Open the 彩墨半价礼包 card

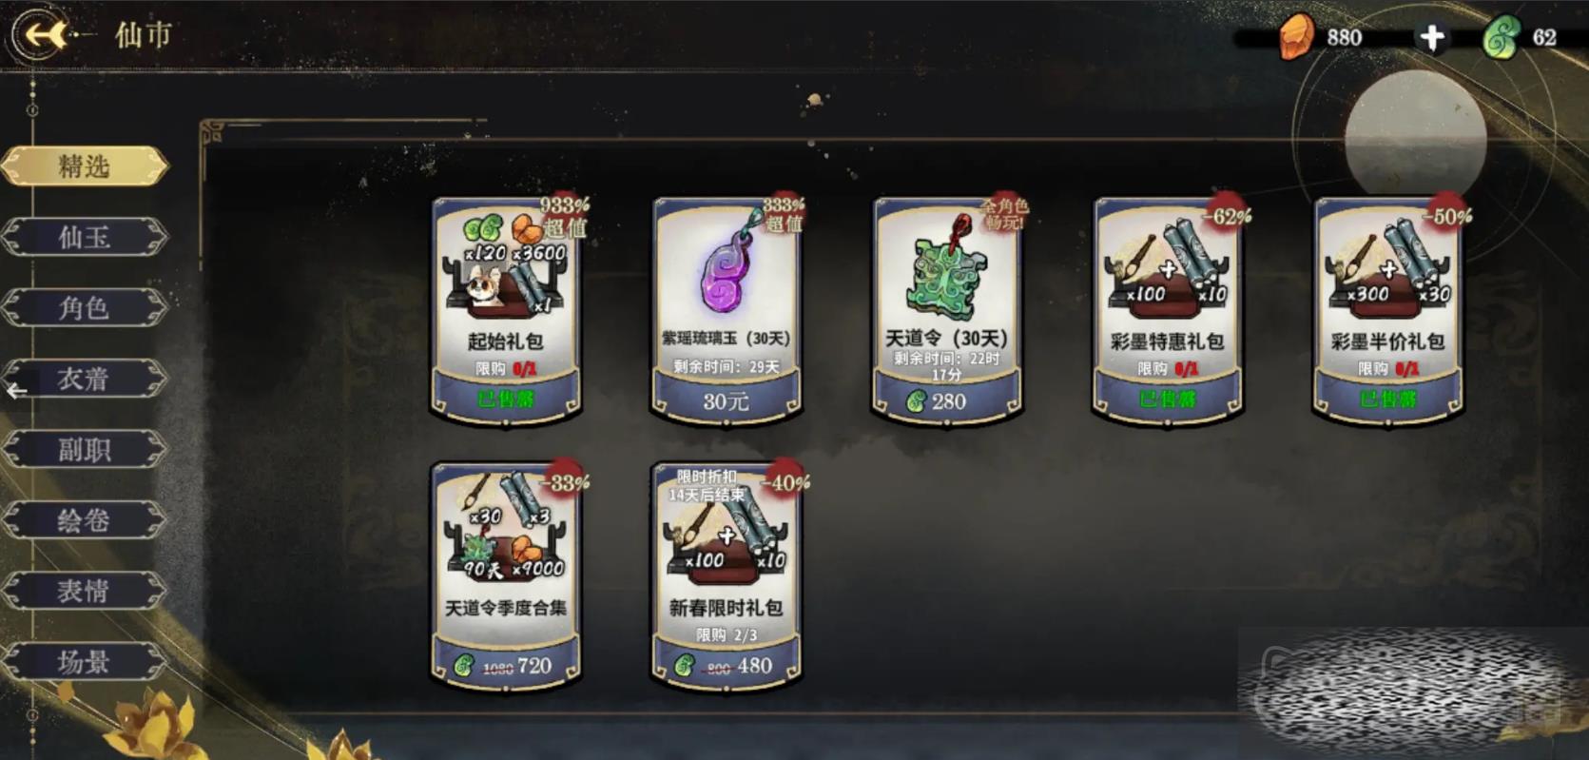1387,309
